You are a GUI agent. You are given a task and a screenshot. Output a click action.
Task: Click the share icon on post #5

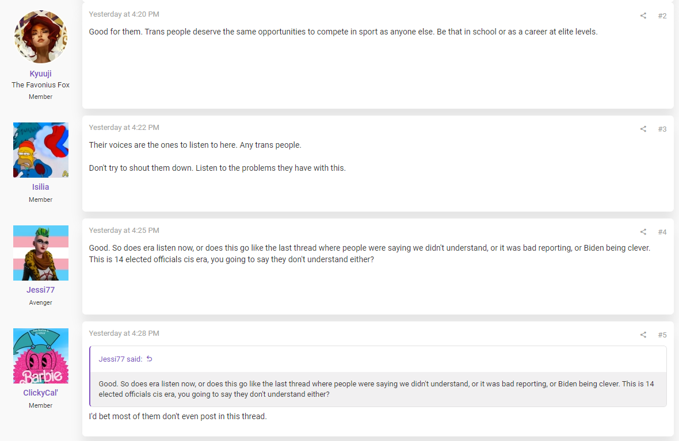click(643, 335)
